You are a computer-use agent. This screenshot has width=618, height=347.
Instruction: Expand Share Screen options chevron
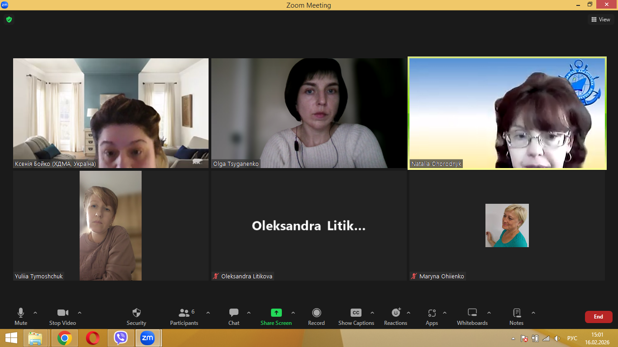click(293, 313)
